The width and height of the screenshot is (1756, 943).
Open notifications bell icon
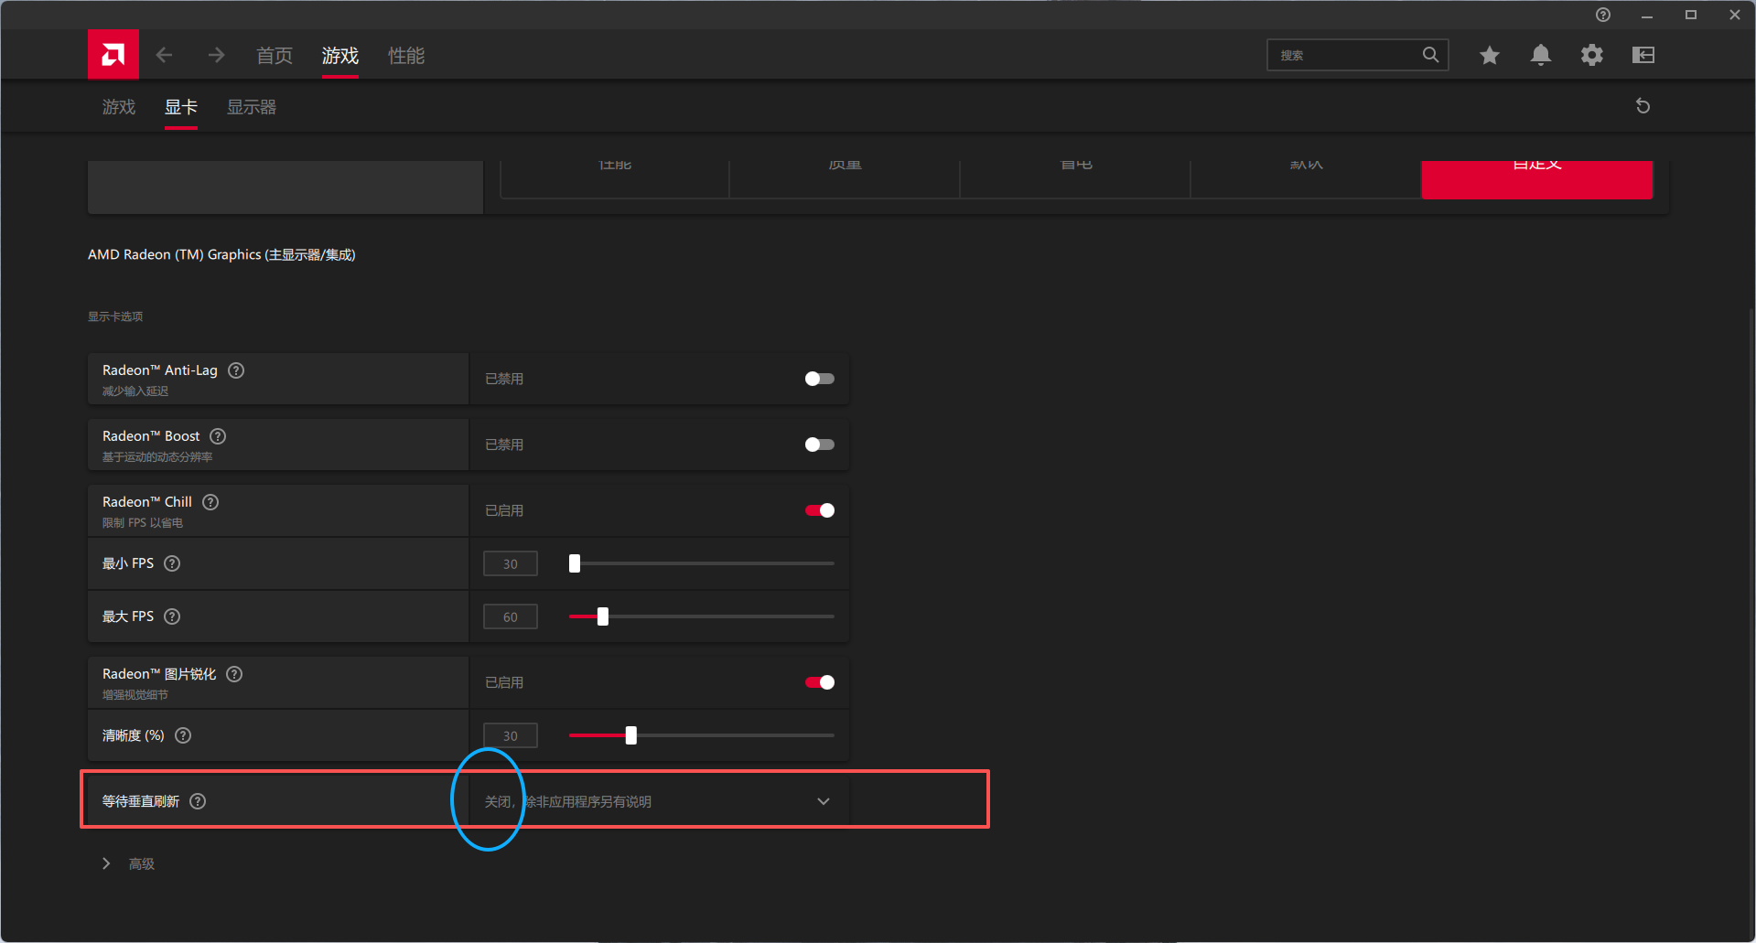tap(1541, 55)
